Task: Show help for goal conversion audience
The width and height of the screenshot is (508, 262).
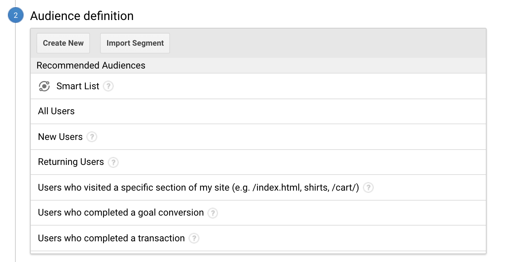Action: pos(213,213)
